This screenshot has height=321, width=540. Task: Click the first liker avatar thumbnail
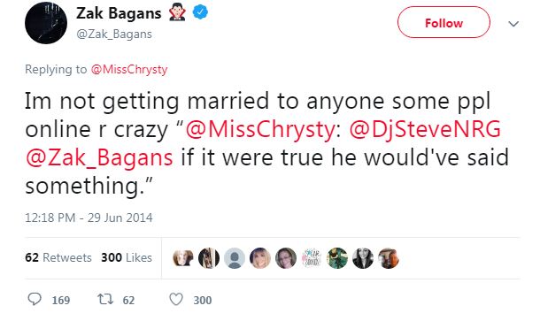pos(183,258)
